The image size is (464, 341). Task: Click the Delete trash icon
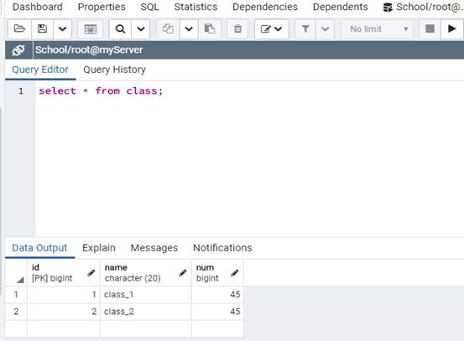[x=237, y=29]
